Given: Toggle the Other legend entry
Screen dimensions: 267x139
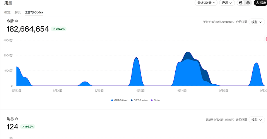Looking at the screenshot, I should 156,100.
